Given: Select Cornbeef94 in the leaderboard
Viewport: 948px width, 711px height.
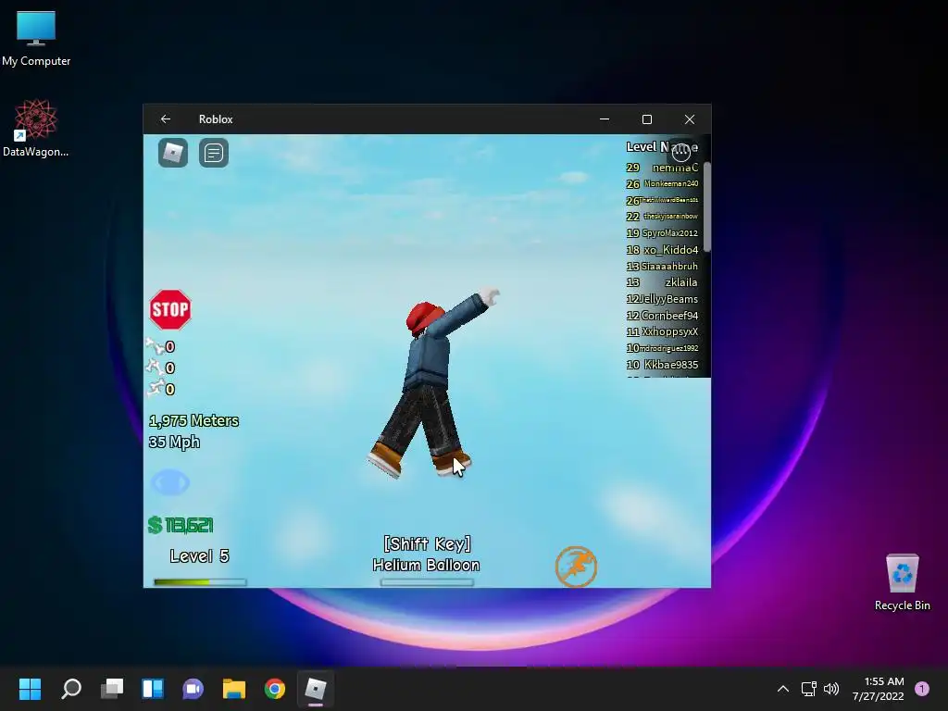Looking at the screenshot, I should pos(670,315).
